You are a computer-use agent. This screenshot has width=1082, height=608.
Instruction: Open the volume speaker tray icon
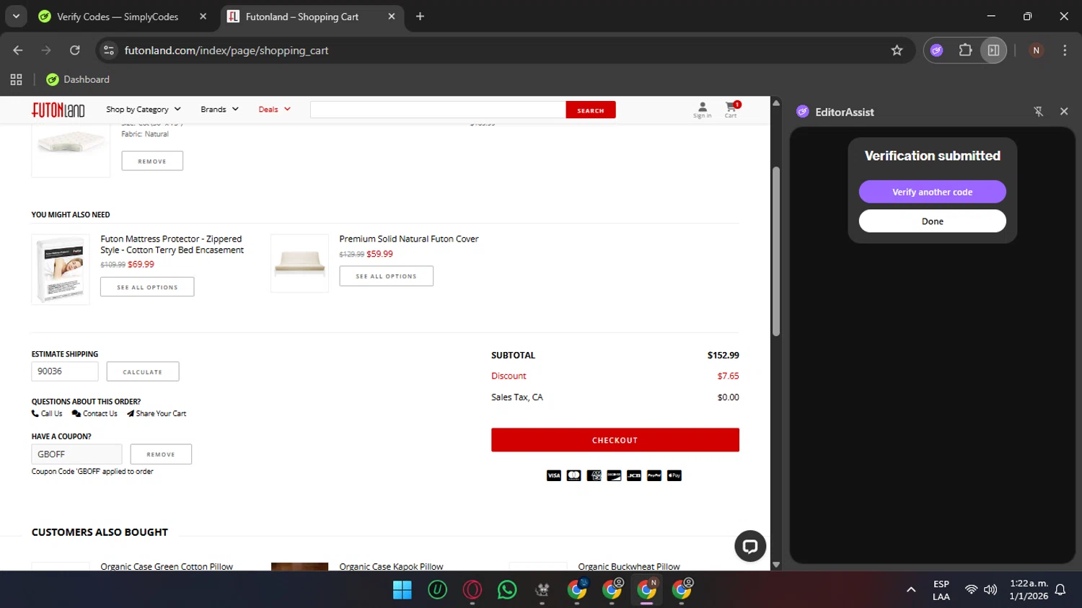(x=990, y=590)
